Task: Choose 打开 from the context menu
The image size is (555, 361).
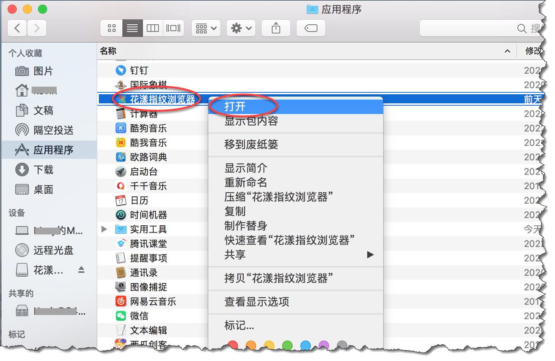Action: tap(296, 106)
